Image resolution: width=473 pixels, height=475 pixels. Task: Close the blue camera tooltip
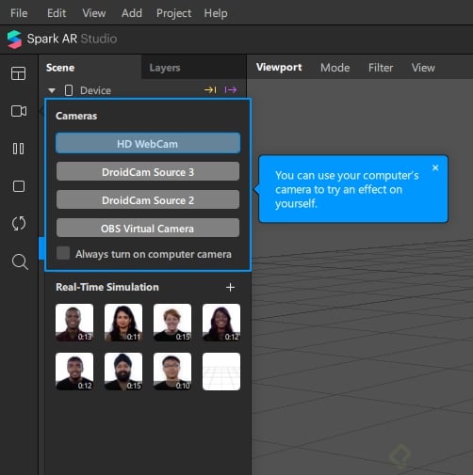(x=435, y=167)
